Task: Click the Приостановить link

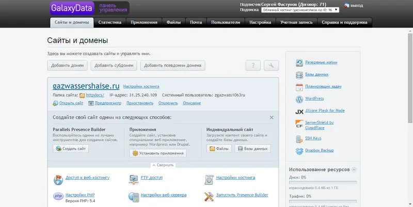Action: (x=140, y=103)
